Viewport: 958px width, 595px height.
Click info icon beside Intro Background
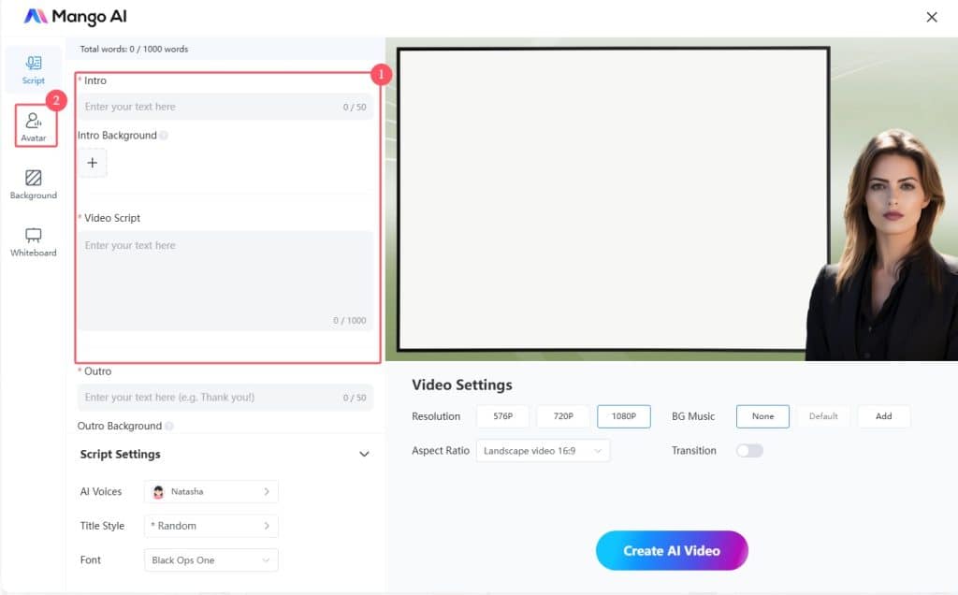[164, 136]
